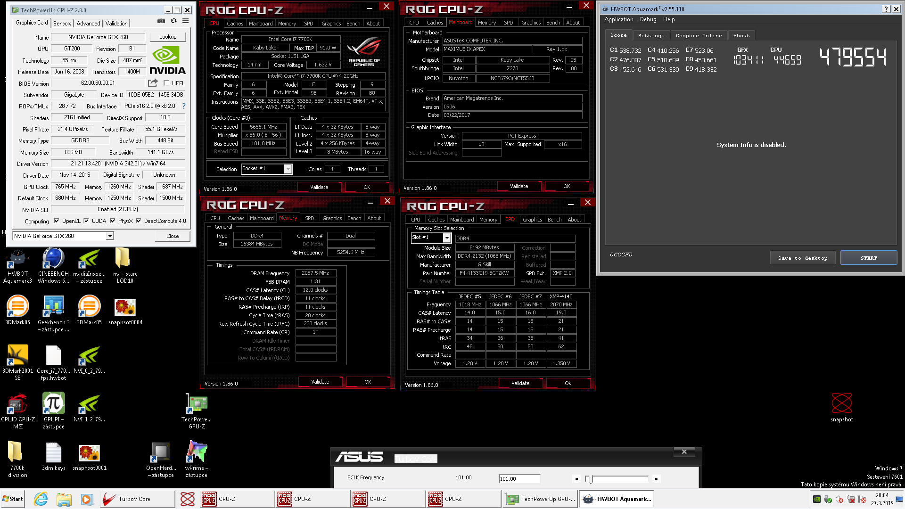Click the Windows Start button
Viewport: 905px width, 509px height.
coord(13,499)
